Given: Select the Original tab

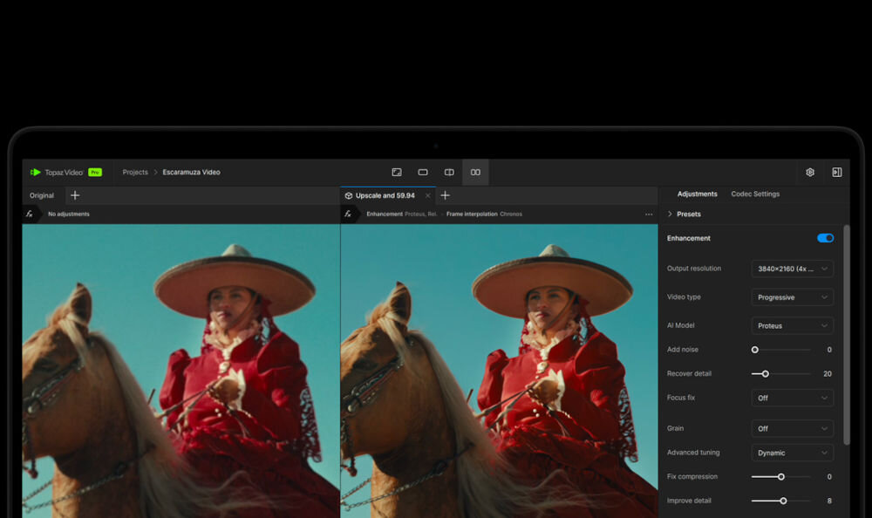Looking at the screenshot, I should [x=42, y=195].
